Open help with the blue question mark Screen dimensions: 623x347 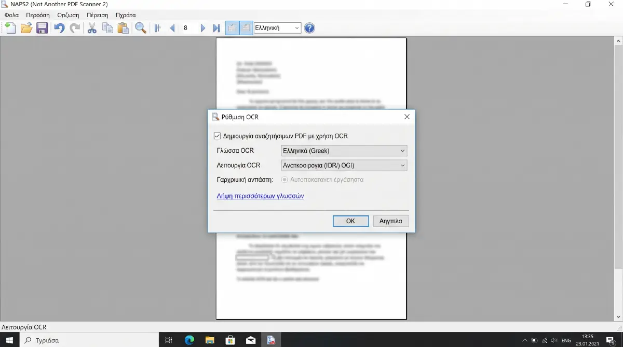click(x=309, y=28)
